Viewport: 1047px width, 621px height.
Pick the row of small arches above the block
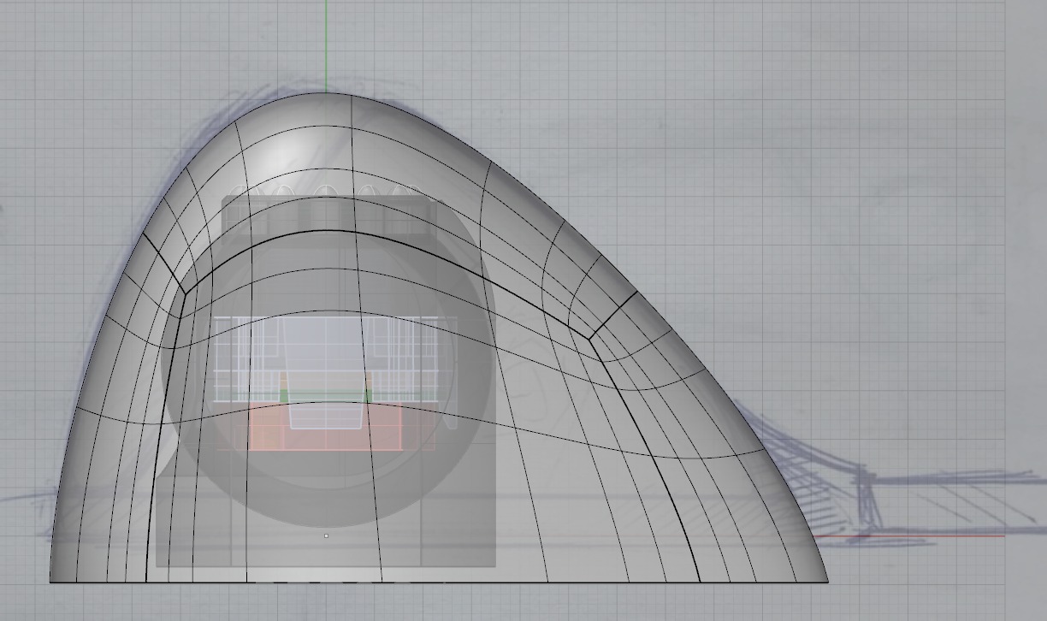coord(325,192)
